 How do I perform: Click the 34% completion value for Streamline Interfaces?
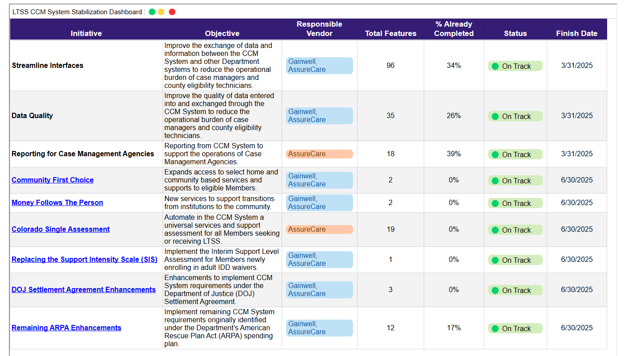(x=453, y=65)
